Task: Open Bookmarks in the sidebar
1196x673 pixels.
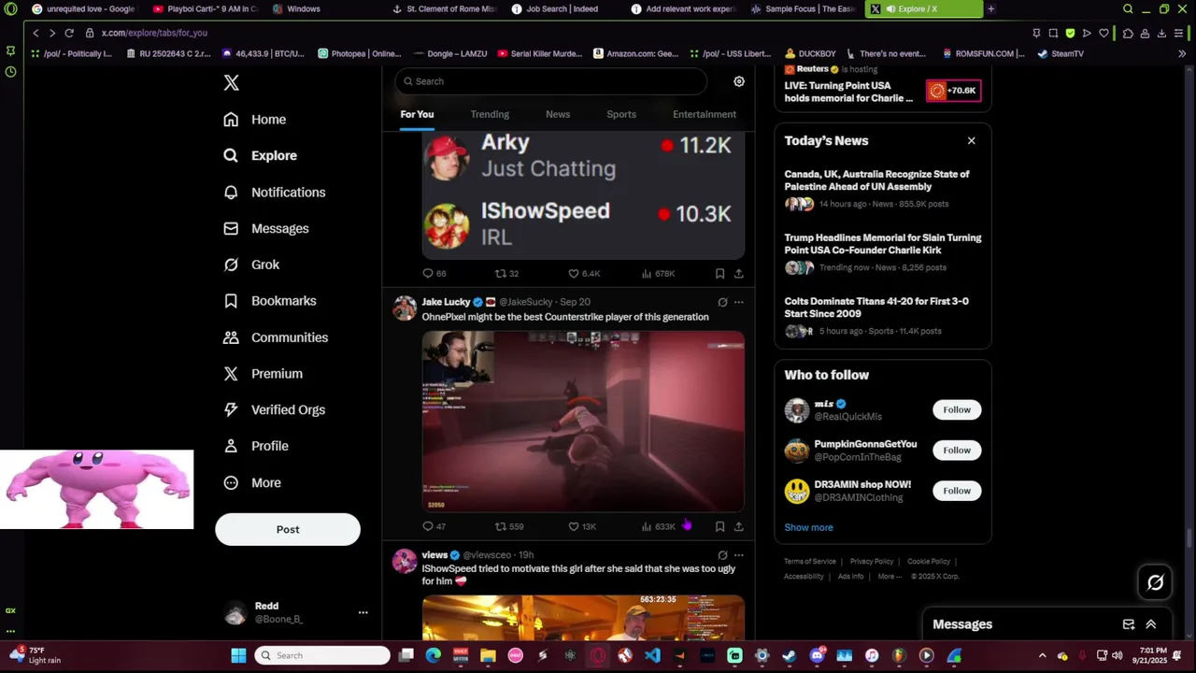Action: point(270,301)
